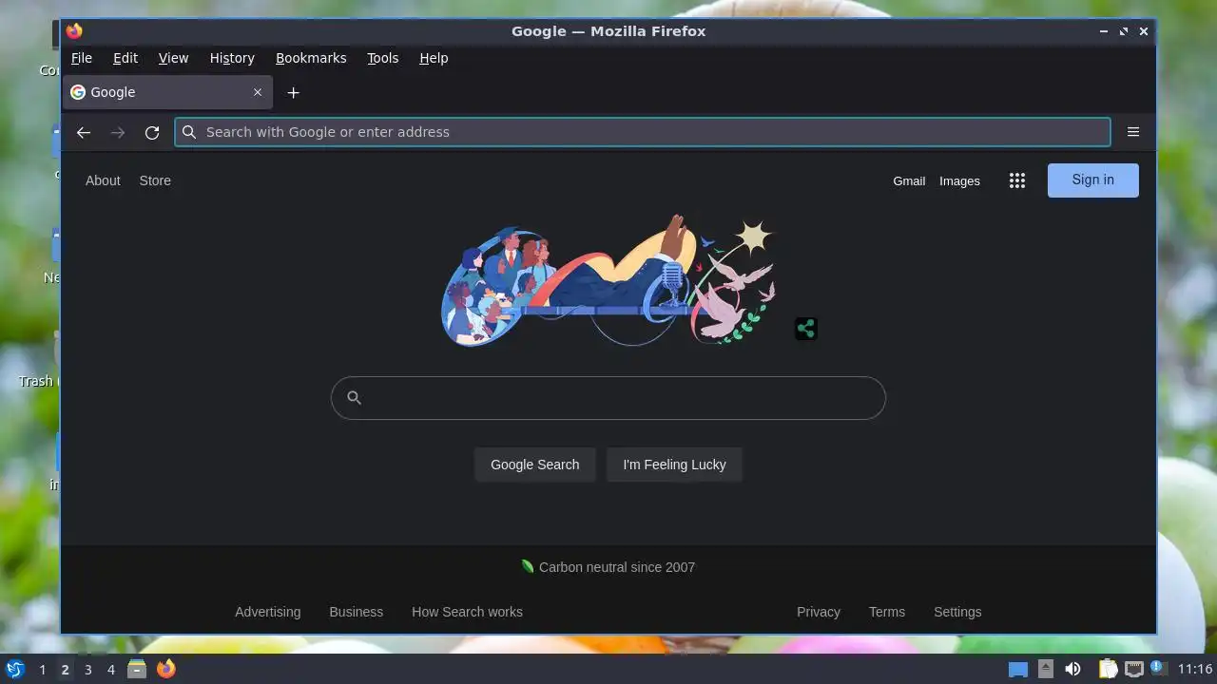Click the magnifier icon in address bar
The width and height of the screenshot is (1217, 684).
point(189,132)
